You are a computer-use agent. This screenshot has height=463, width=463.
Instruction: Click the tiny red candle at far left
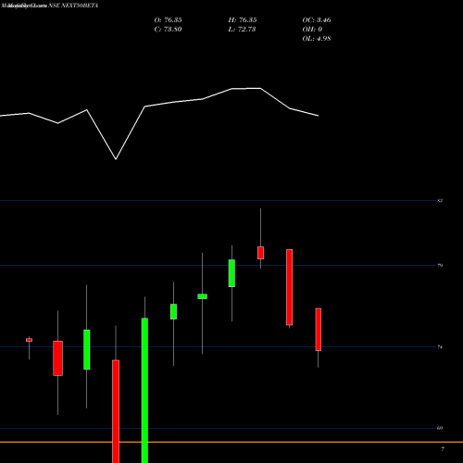coord(29,340)
